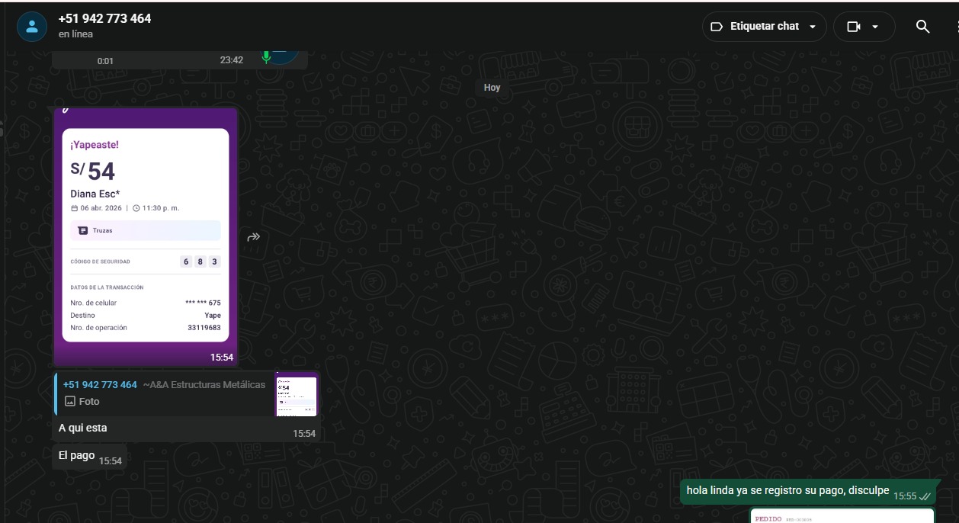This screenshot has height=523, width=959.
Task: Start a video call via camera icon
Action: click(x=853, y=27)
